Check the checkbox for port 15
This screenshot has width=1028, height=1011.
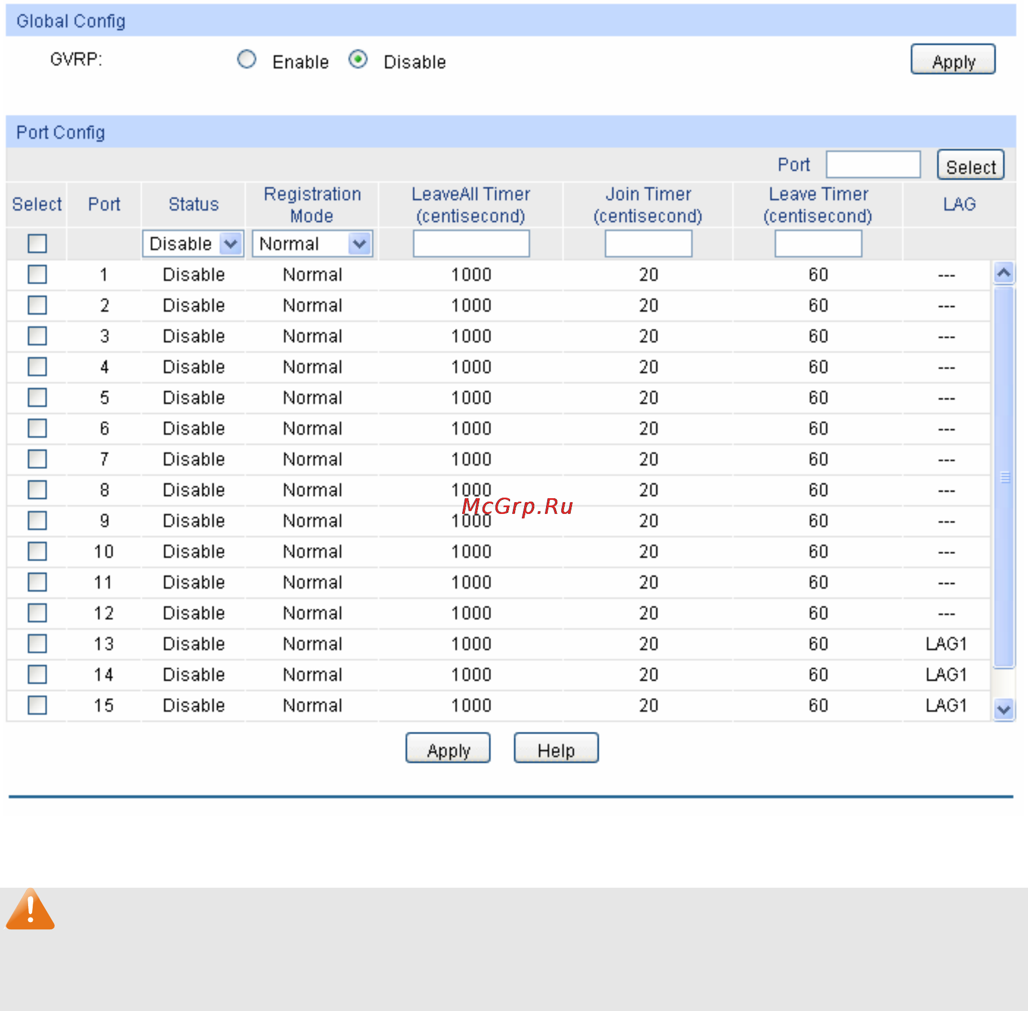[37, 705]
